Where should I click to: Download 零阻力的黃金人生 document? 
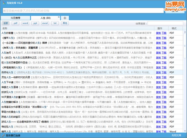click(164, 112)
